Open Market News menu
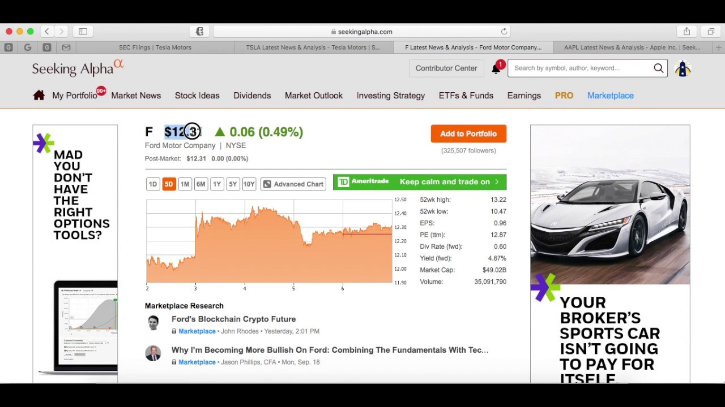Viewport: 725px width, 407px height. click(x=136, y=96)
